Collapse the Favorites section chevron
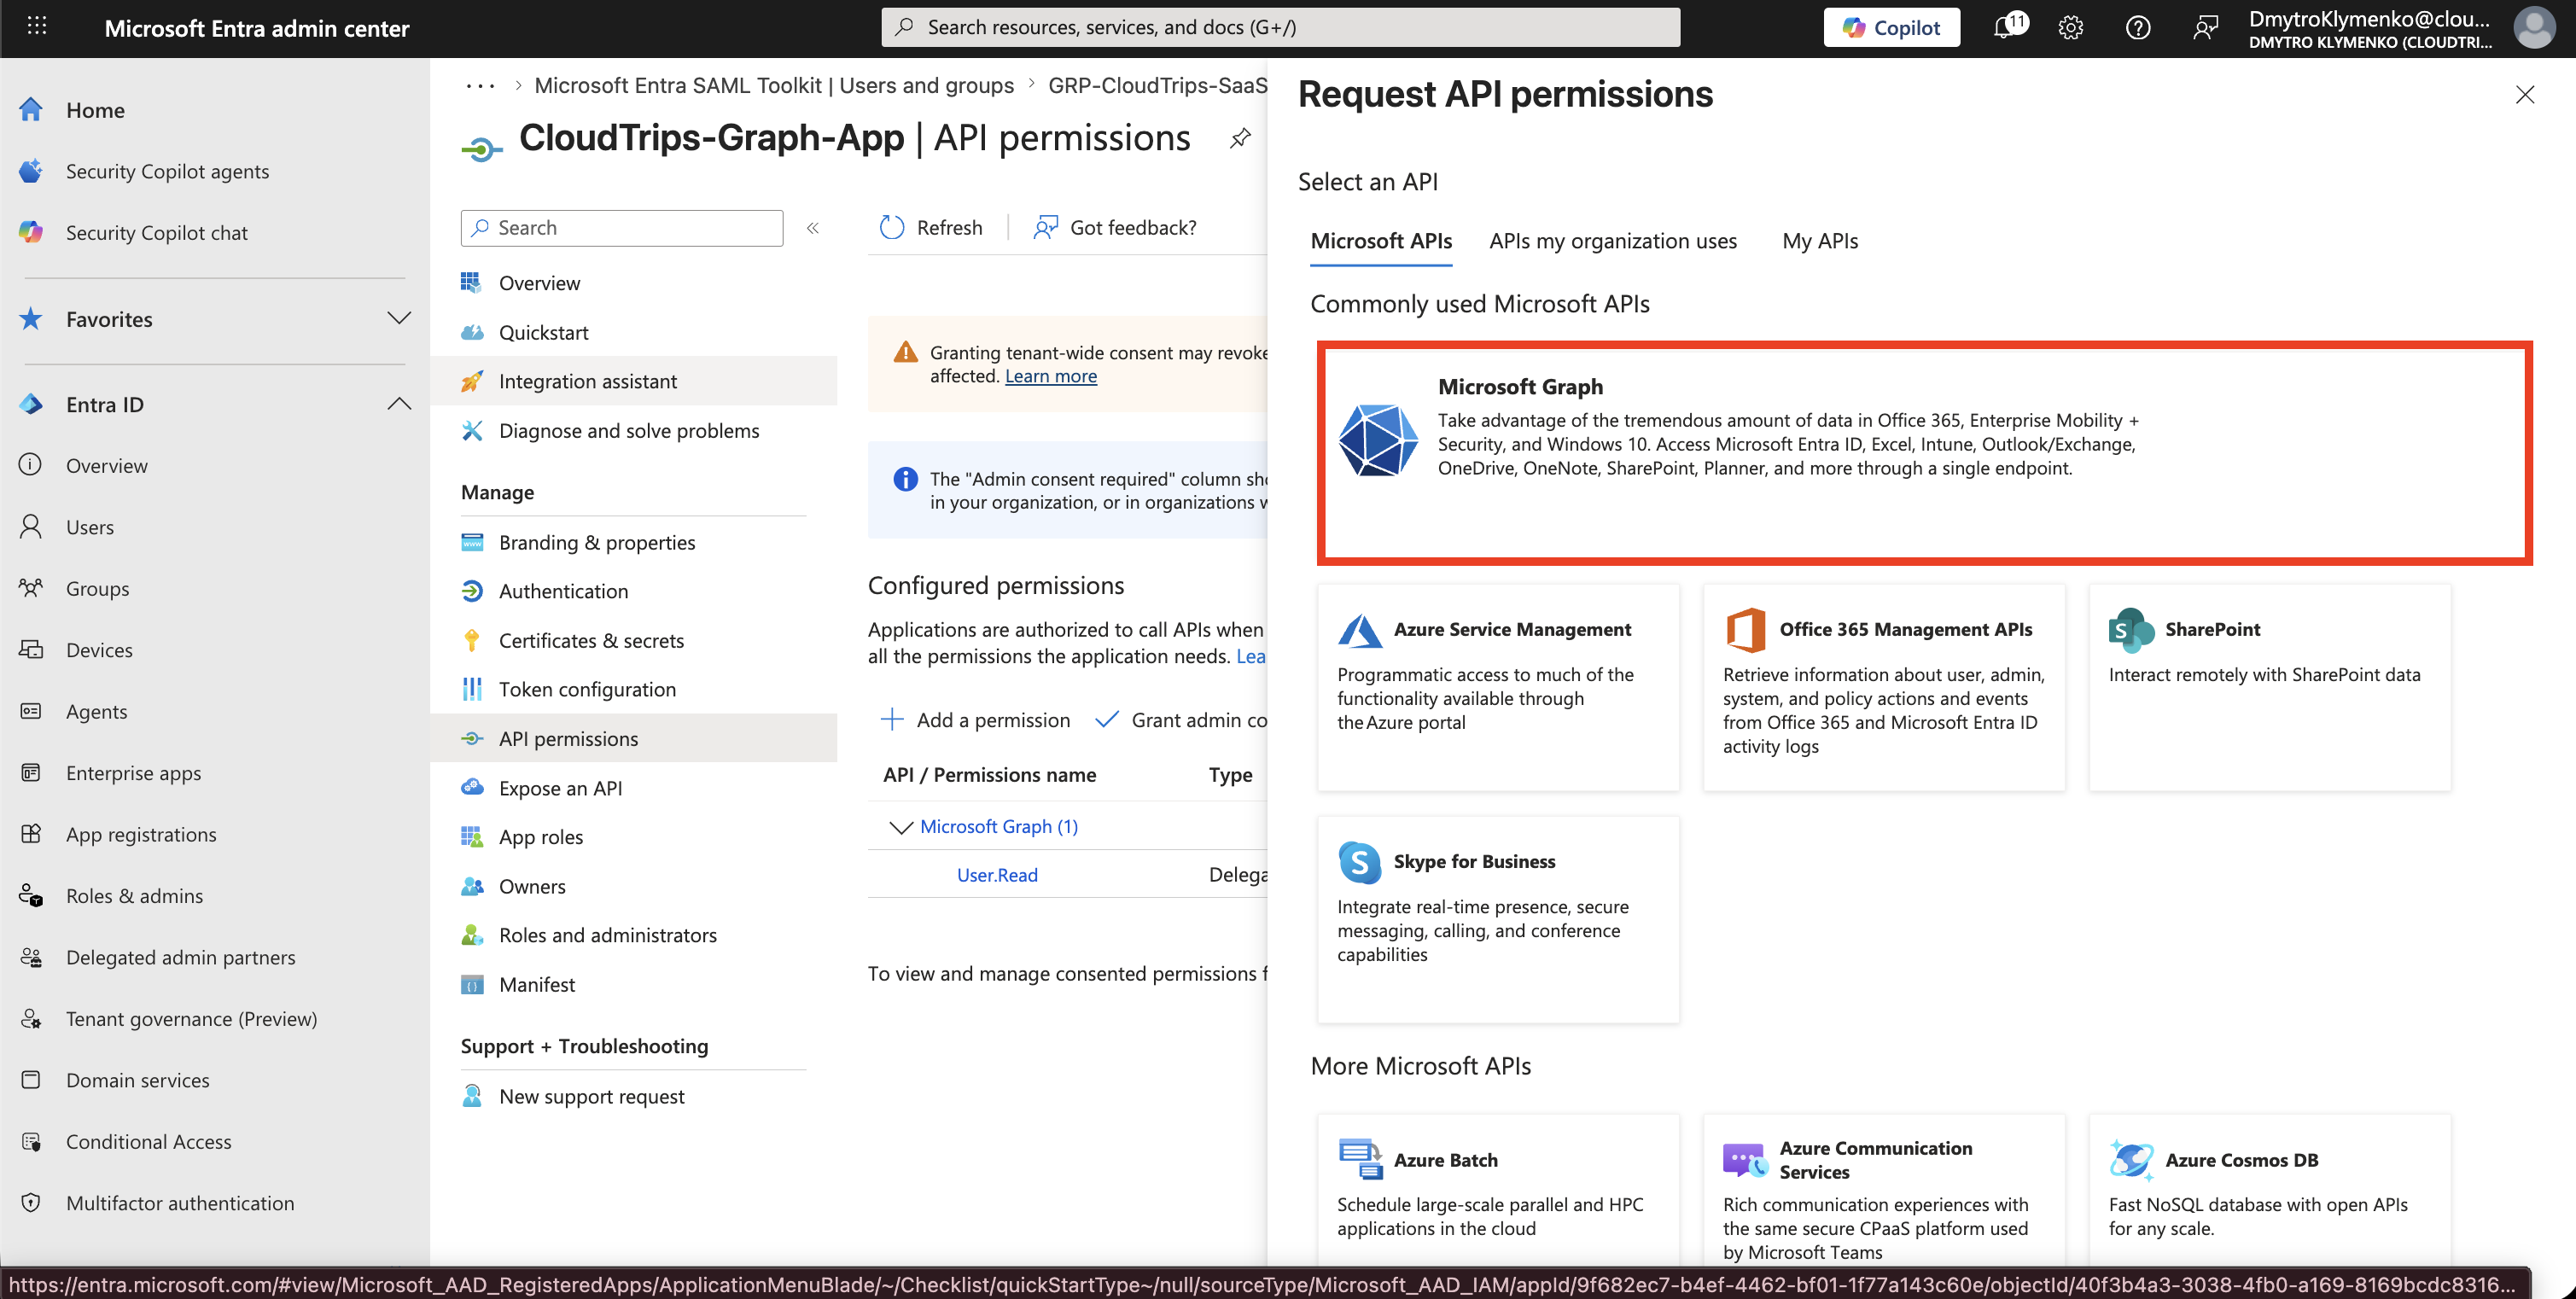Screen dimensions: 2576x1299 [399, 318]
